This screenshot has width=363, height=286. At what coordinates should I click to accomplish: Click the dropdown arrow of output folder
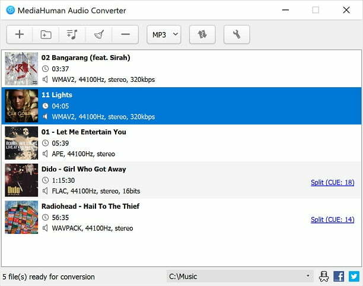pyautogui.click(x=308, y=276)
